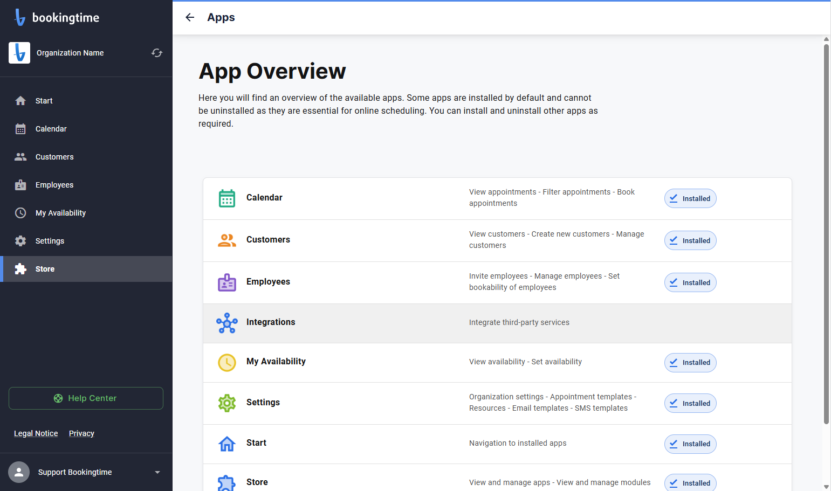Click the Calendar icon in sidebar
This screenshot has height=491, width=831.
pyautogui.click(x=20, y=129)
